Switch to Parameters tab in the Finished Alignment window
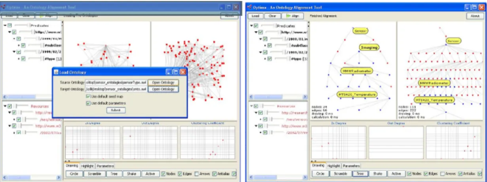Image resolution: width=487 pixels, height=182 pixels. (x=351, y=166)
